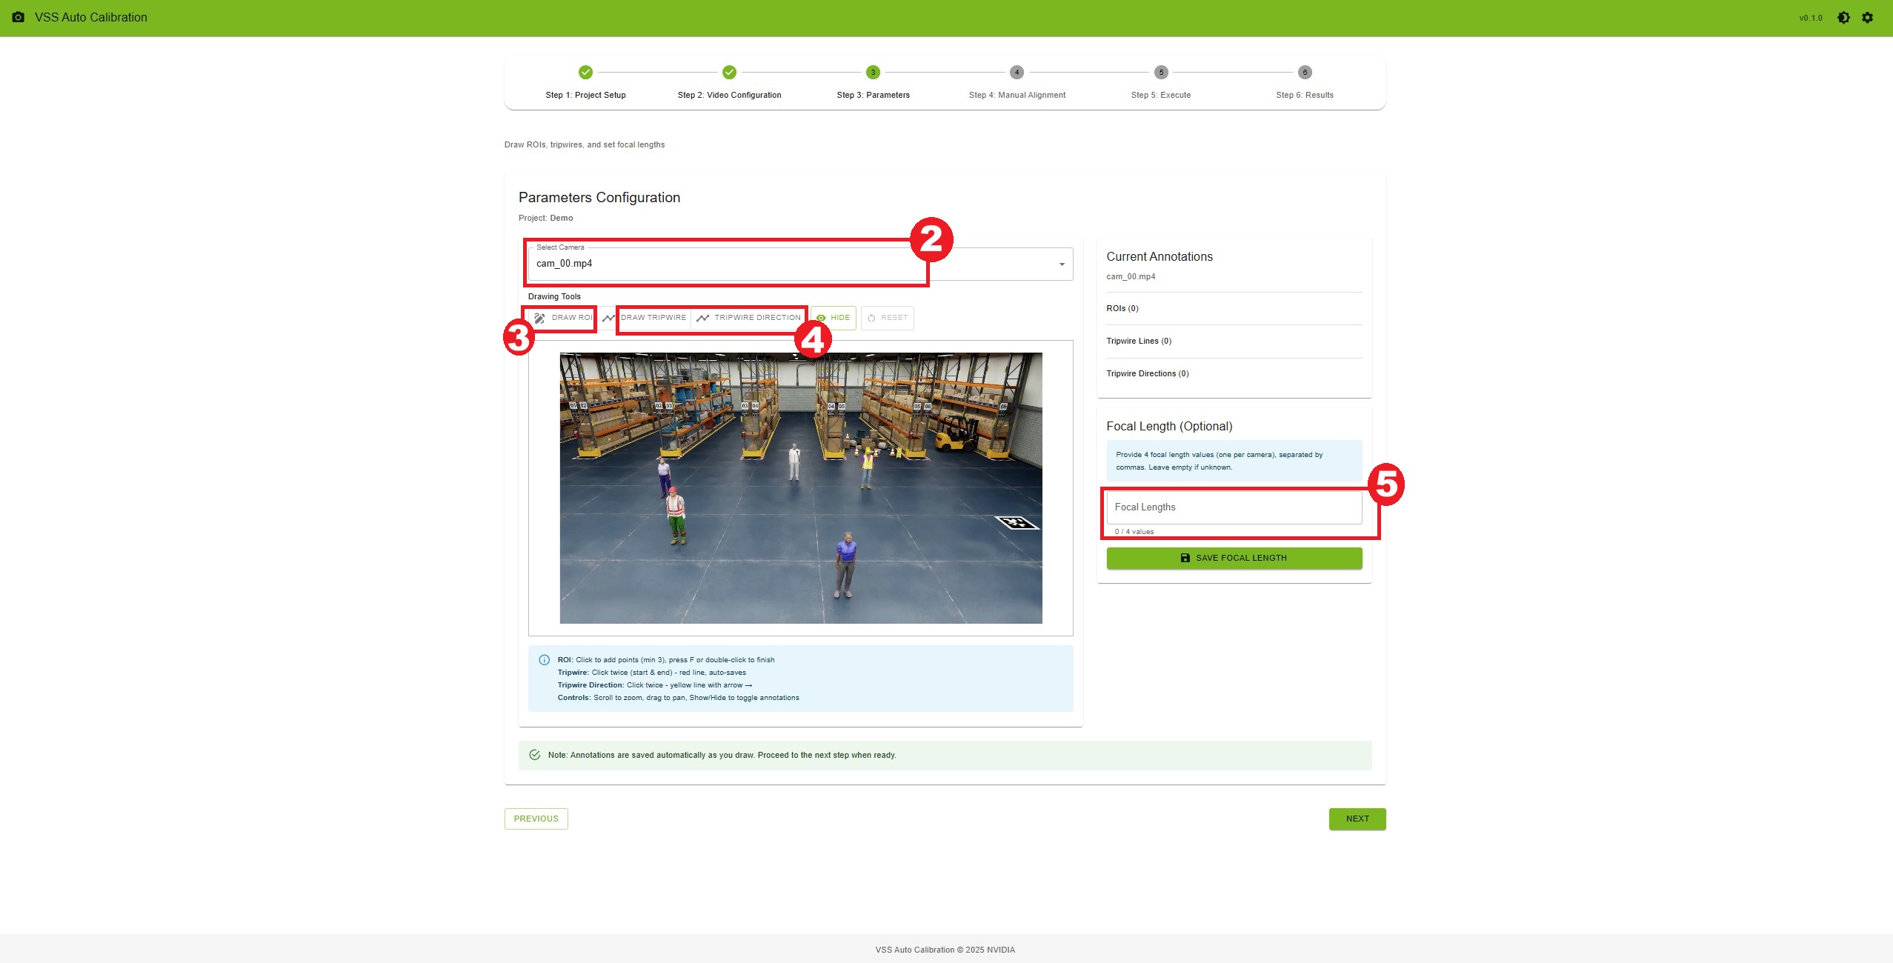Viewport: 1893px width, 963px height.
Task: Open the Select Camera dropdown arrow
Action: 1062,264
